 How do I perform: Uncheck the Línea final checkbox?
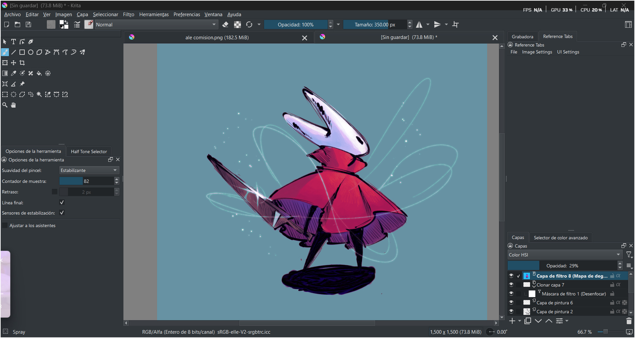click(62, 202)
